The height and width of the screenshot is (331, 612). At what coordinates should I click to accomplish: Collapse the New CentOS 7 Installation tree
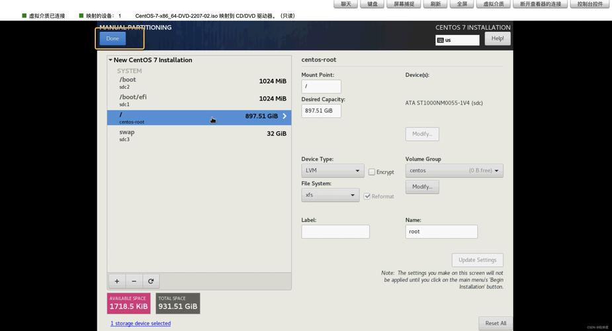pos(110,60)
